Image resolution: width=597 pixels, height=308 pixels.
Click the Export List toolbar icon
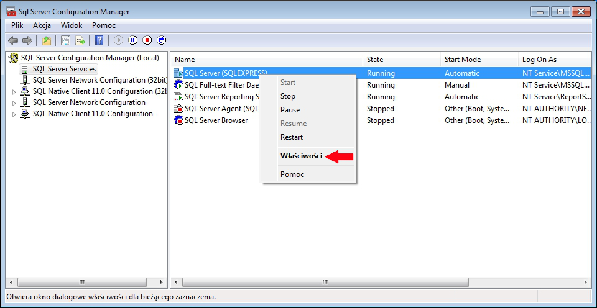tap(80, 40)
